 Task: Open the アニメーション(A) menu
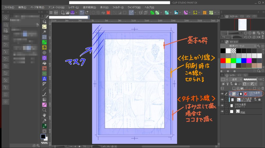tap(56, 7)
